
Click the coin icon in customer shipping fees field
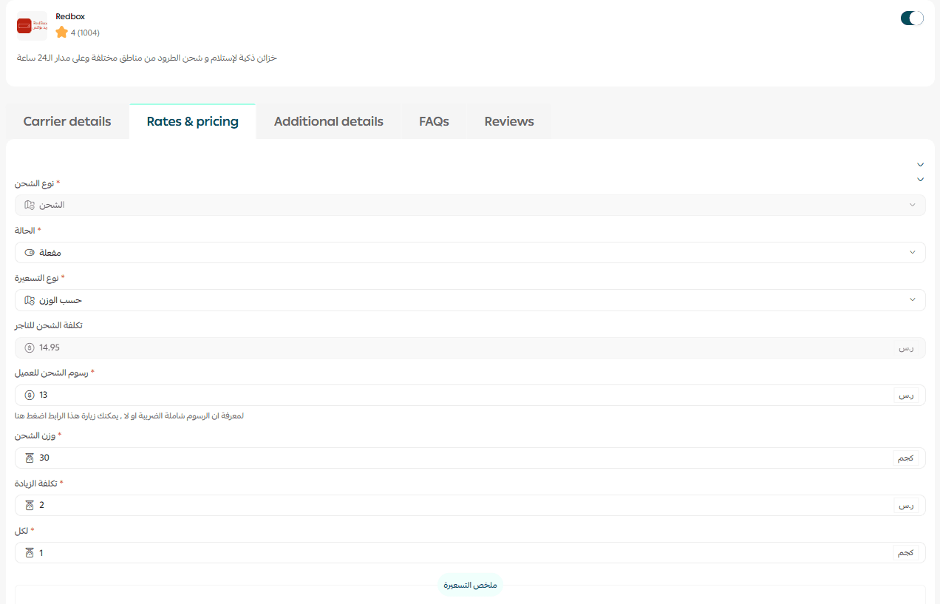(x=30, y=396)
